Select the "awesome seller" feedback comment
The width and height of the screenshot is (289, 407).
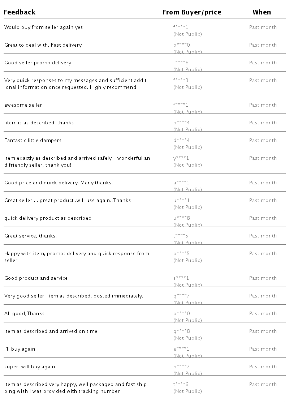tap(23, 105)
